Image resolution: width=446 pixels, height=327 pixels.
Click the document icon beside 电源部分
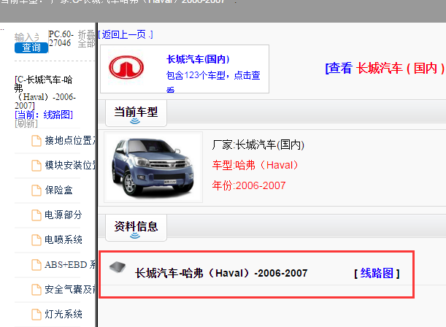(x=36, y=215)
